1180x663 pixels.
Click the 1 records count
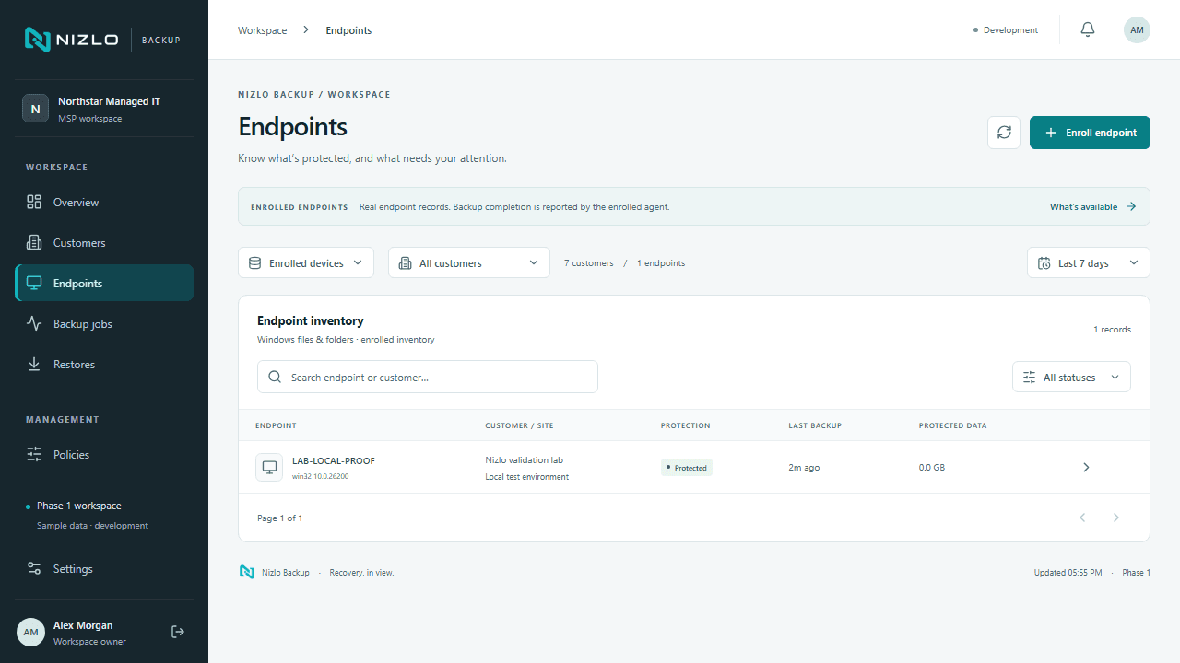tap(1113, 330)
